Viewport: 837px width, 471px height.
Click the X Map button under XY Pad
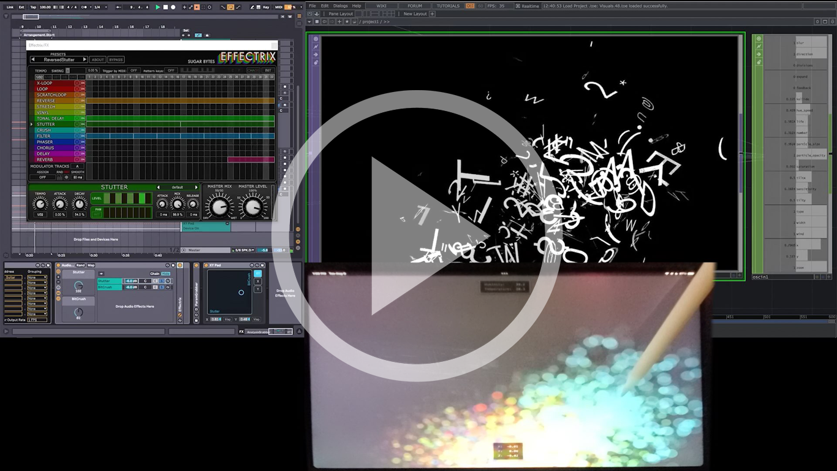tap(227, 320)
